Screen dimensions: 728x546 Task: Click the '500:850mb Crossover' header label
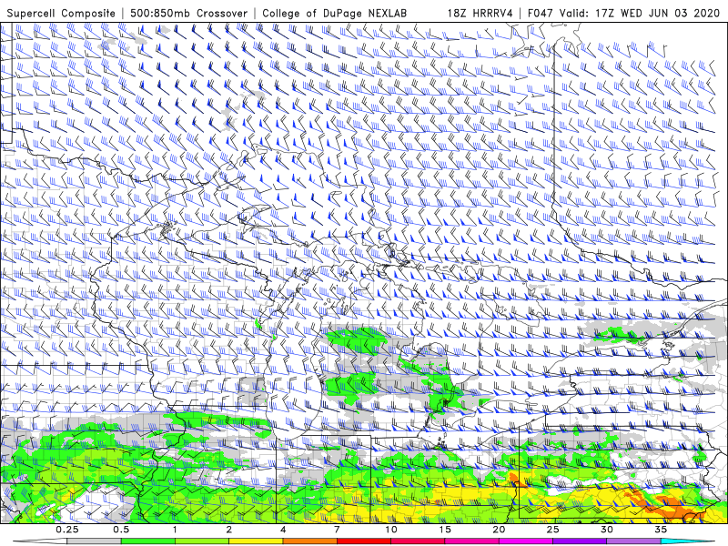tap(188, 14)
